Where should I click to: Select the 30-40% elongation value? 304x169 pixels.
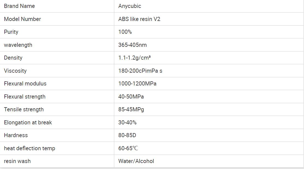(x=127, y=122)
